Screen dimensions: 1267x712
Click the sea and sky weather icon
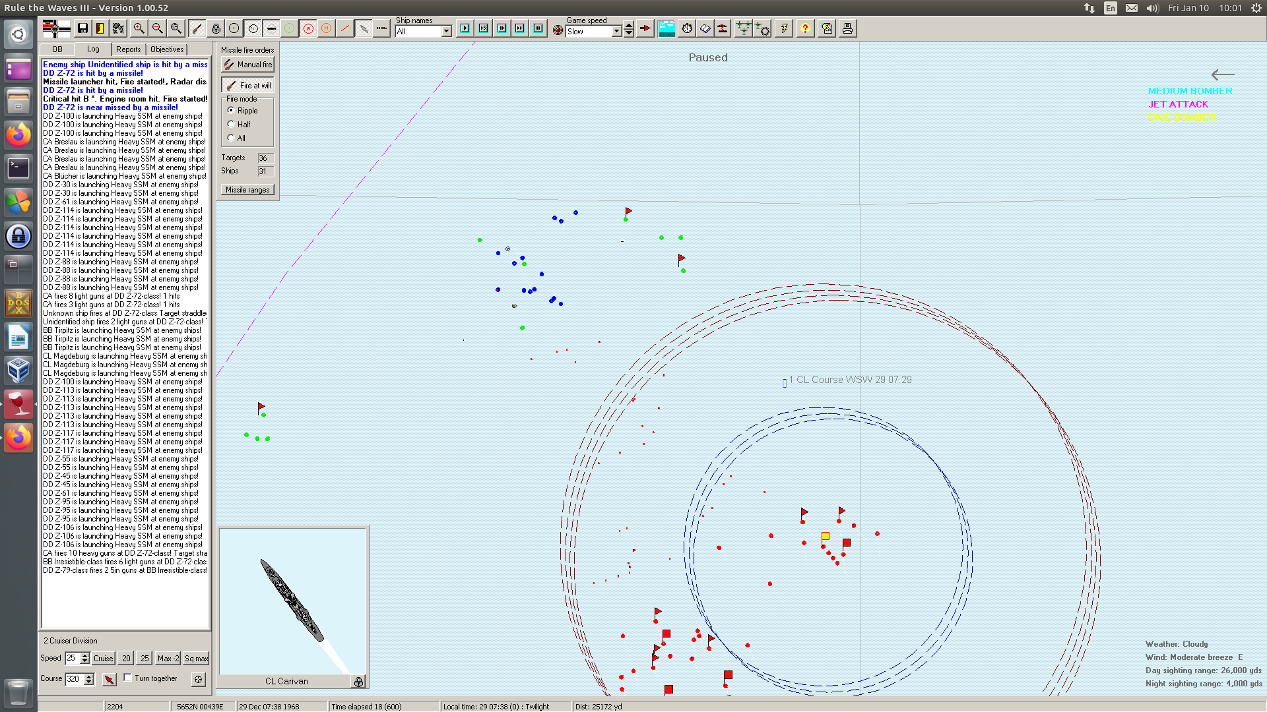pyautogui.click(x=666, y=28)
